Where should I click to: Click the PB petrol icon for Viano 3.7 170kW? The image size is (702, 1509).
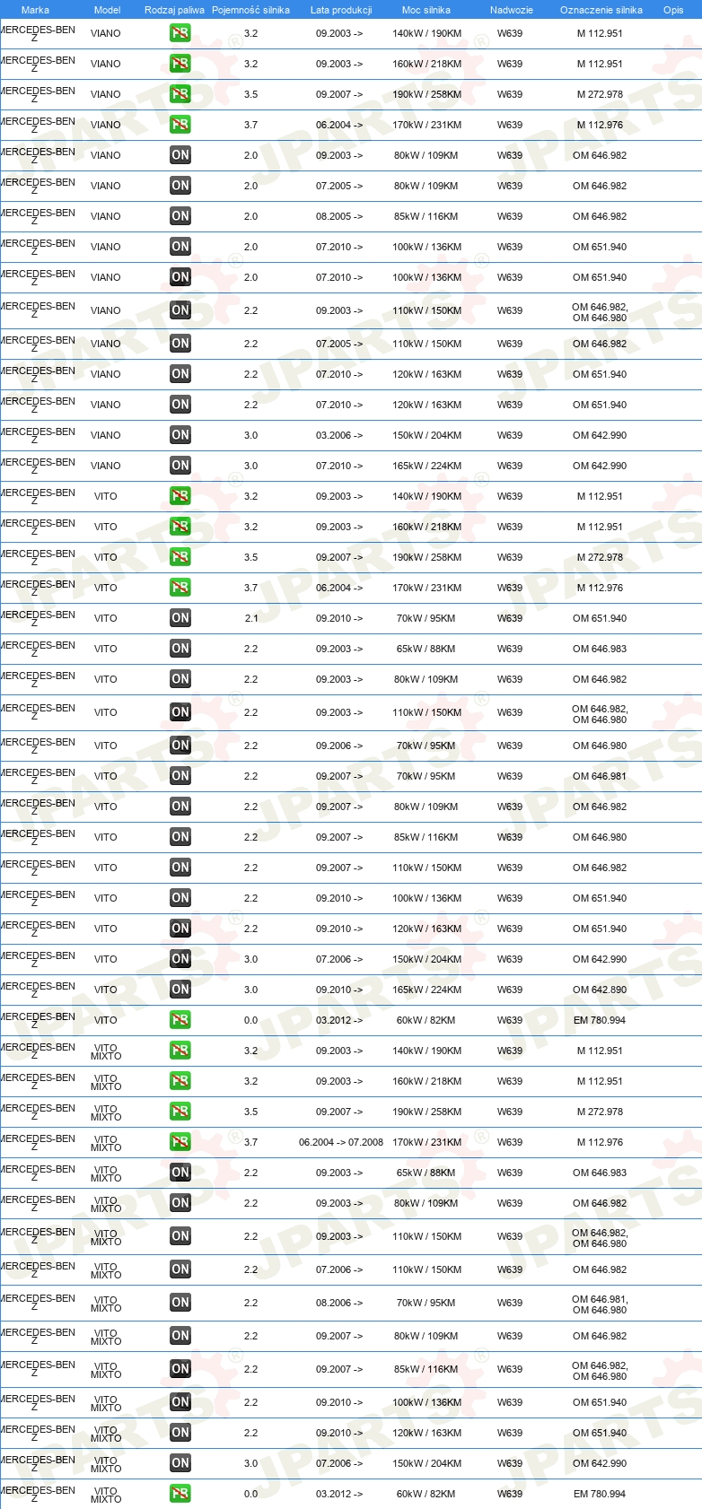[180, 125]
